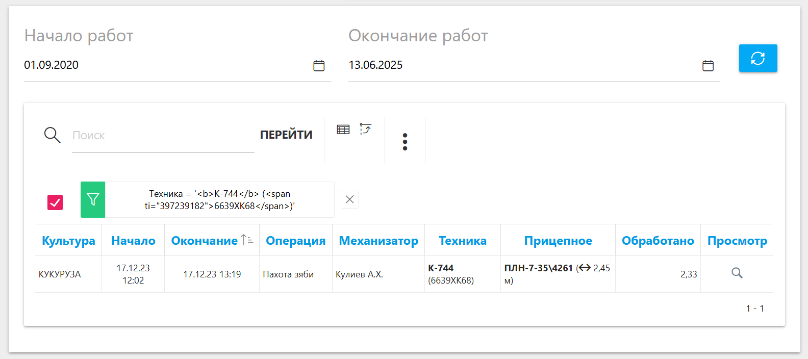Click the grouped chart view icon
The image size is (808, 359).
pyautogui.click(x=365, y=129)
